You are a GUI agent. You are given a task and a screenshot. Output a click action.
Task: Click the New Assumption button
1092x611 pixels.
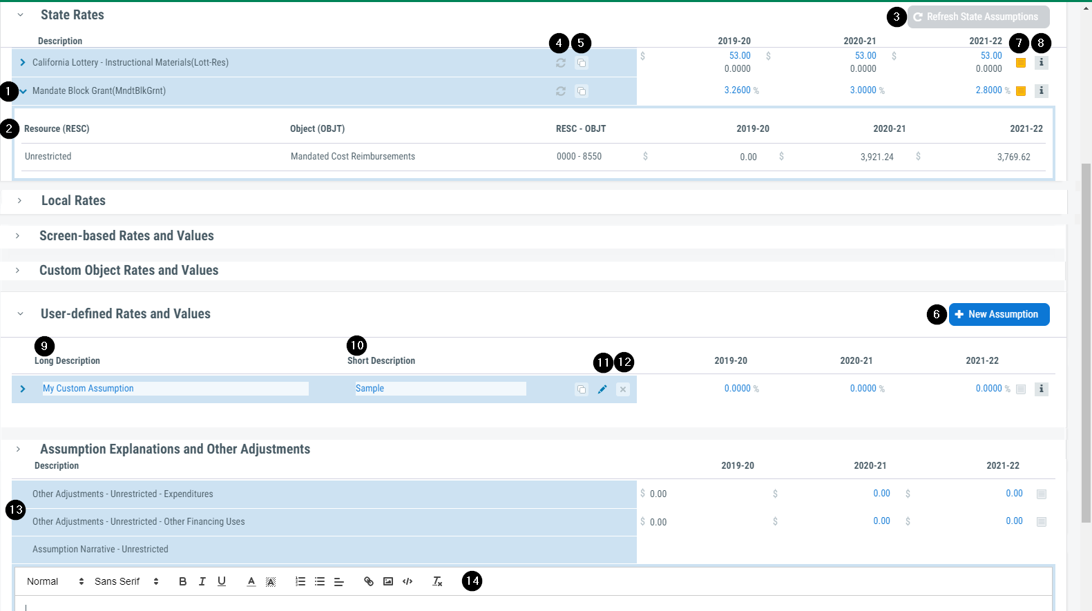999,314
